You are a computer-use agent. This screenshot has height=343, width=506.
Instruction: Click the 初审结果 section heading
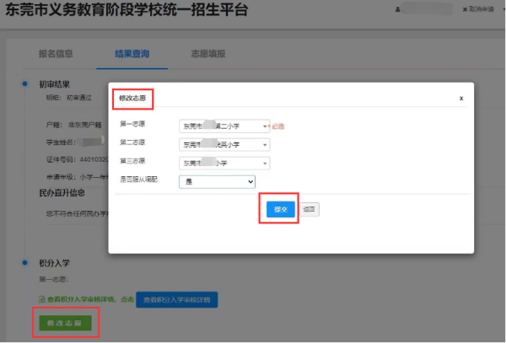(54, 84)
